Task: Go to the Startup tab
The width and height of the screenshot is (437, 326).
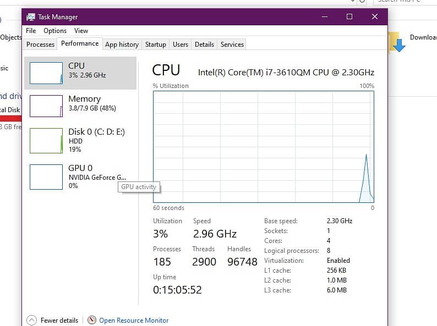Action: click(156, 45)
